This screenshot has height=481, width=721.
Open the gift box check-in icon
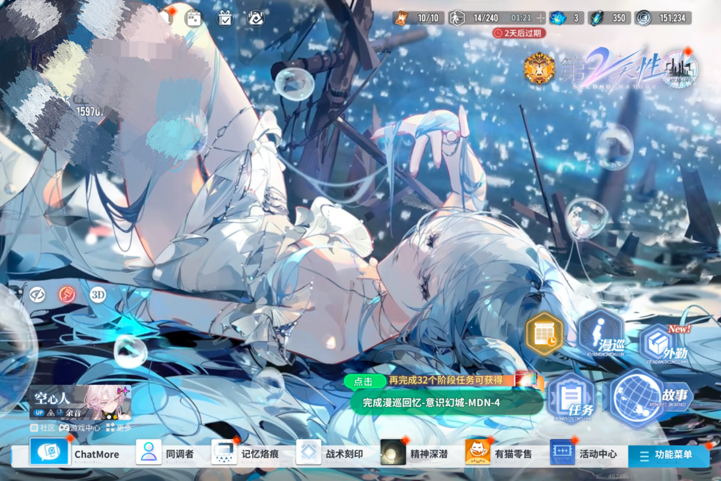point(225,19)
